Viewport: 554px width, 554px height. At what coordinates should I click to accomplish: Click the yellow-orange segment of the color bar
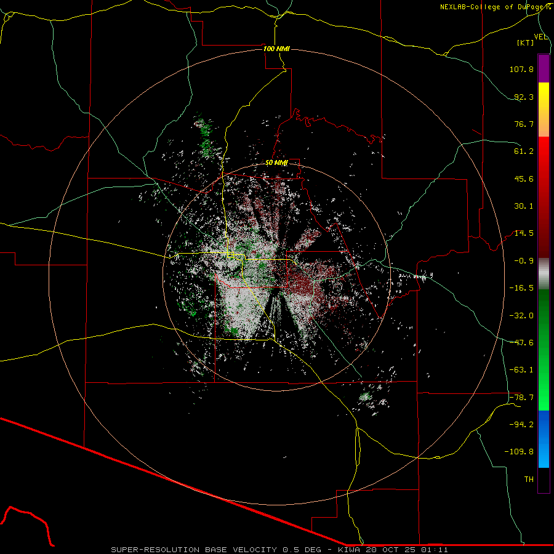(x=544, y=110)
